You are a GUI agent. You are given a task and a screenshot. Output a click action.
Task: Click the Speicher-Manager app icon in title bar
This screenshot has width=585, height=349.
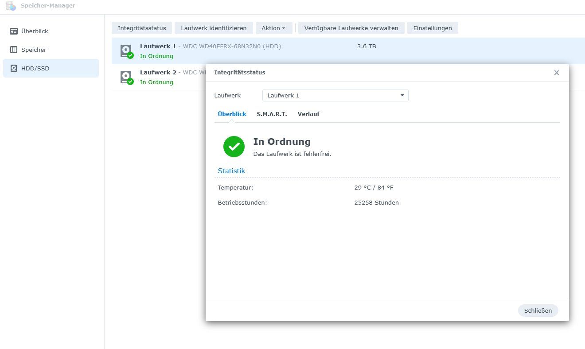pos(11,6)
